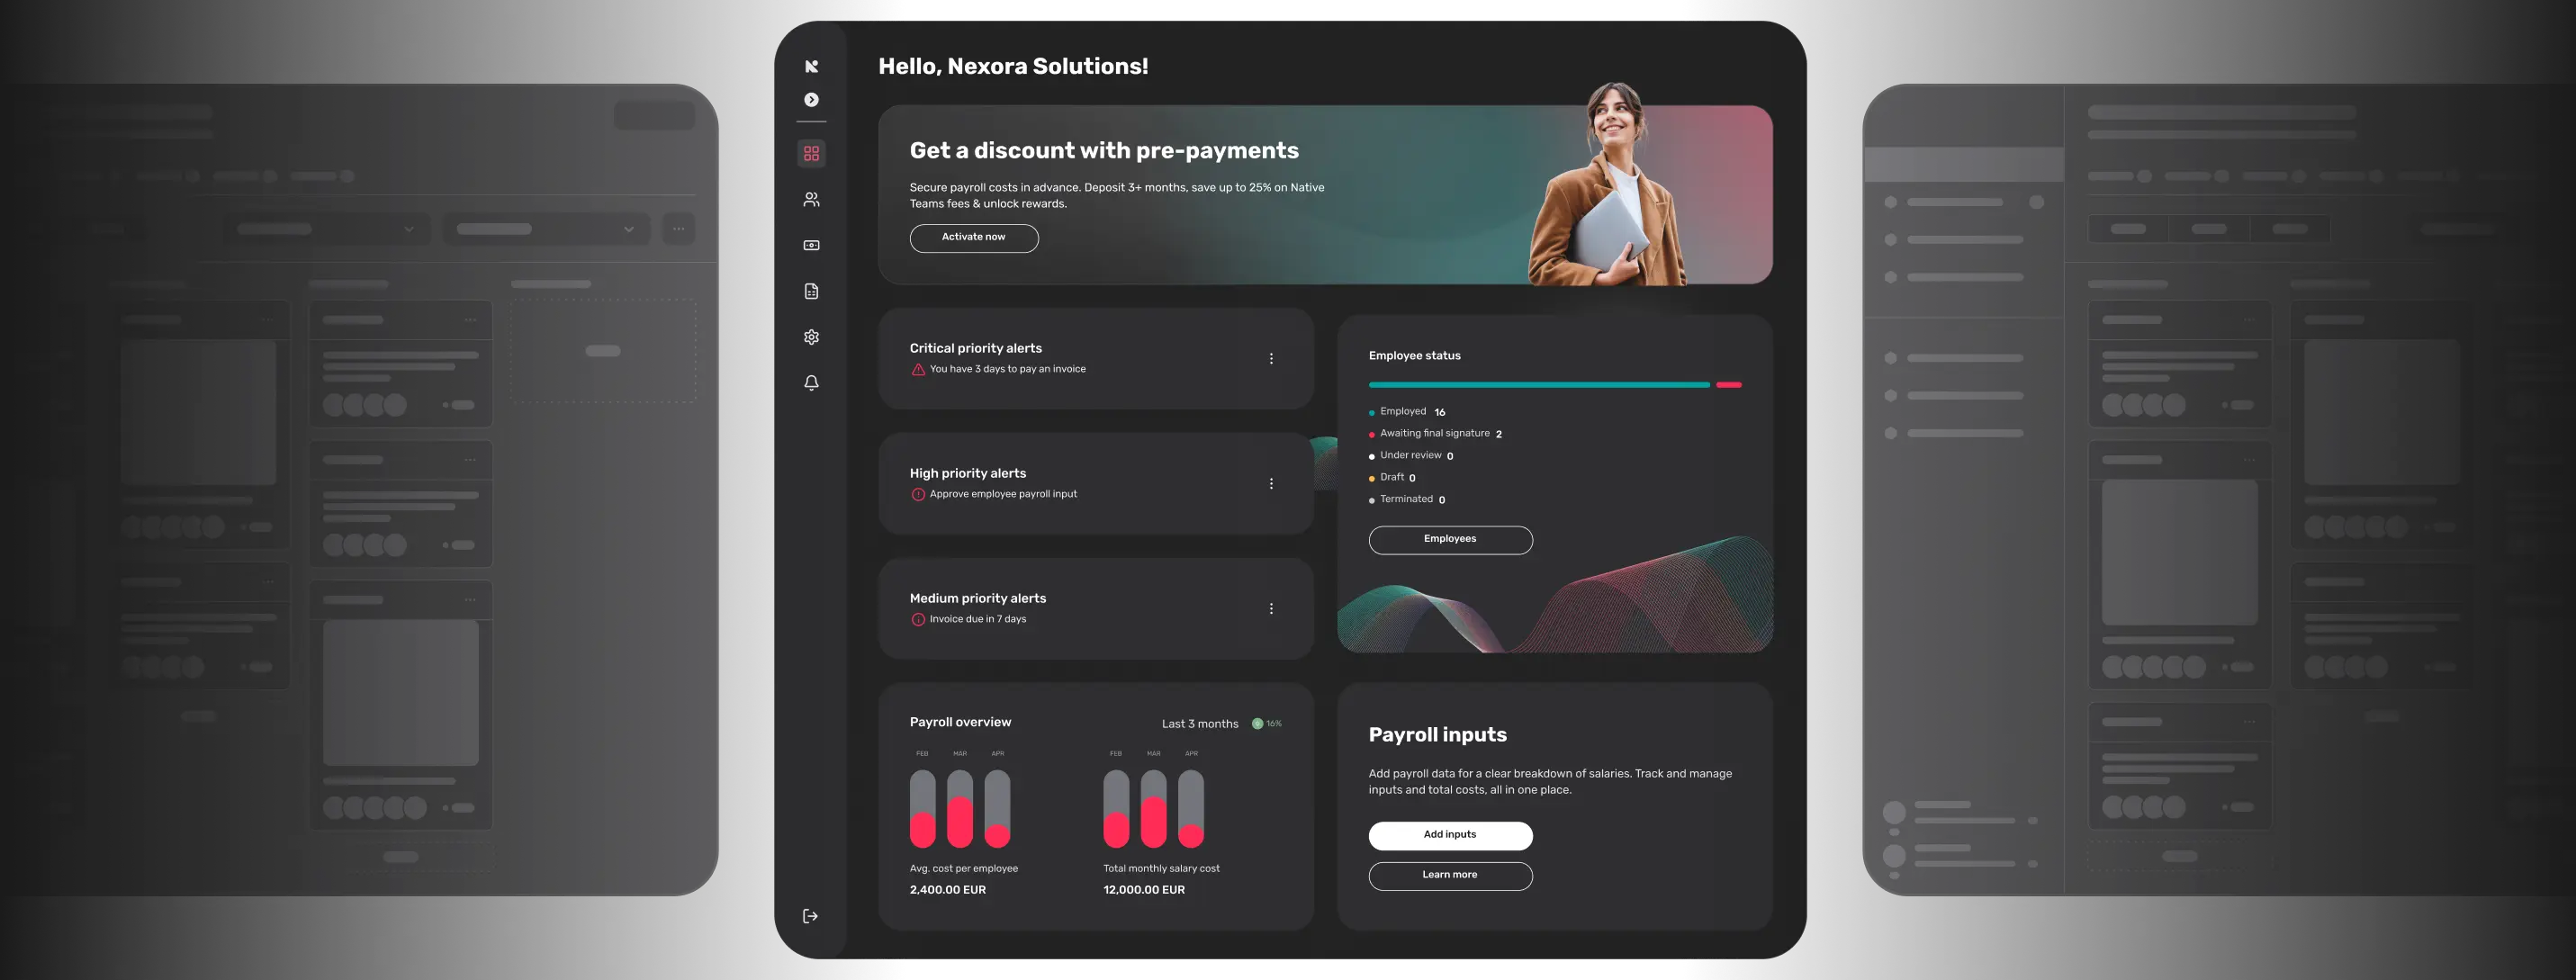This screenshot has height=980, width=2576.
Task: Expand the sidebar with arrow icon
Action: [811, 100]
